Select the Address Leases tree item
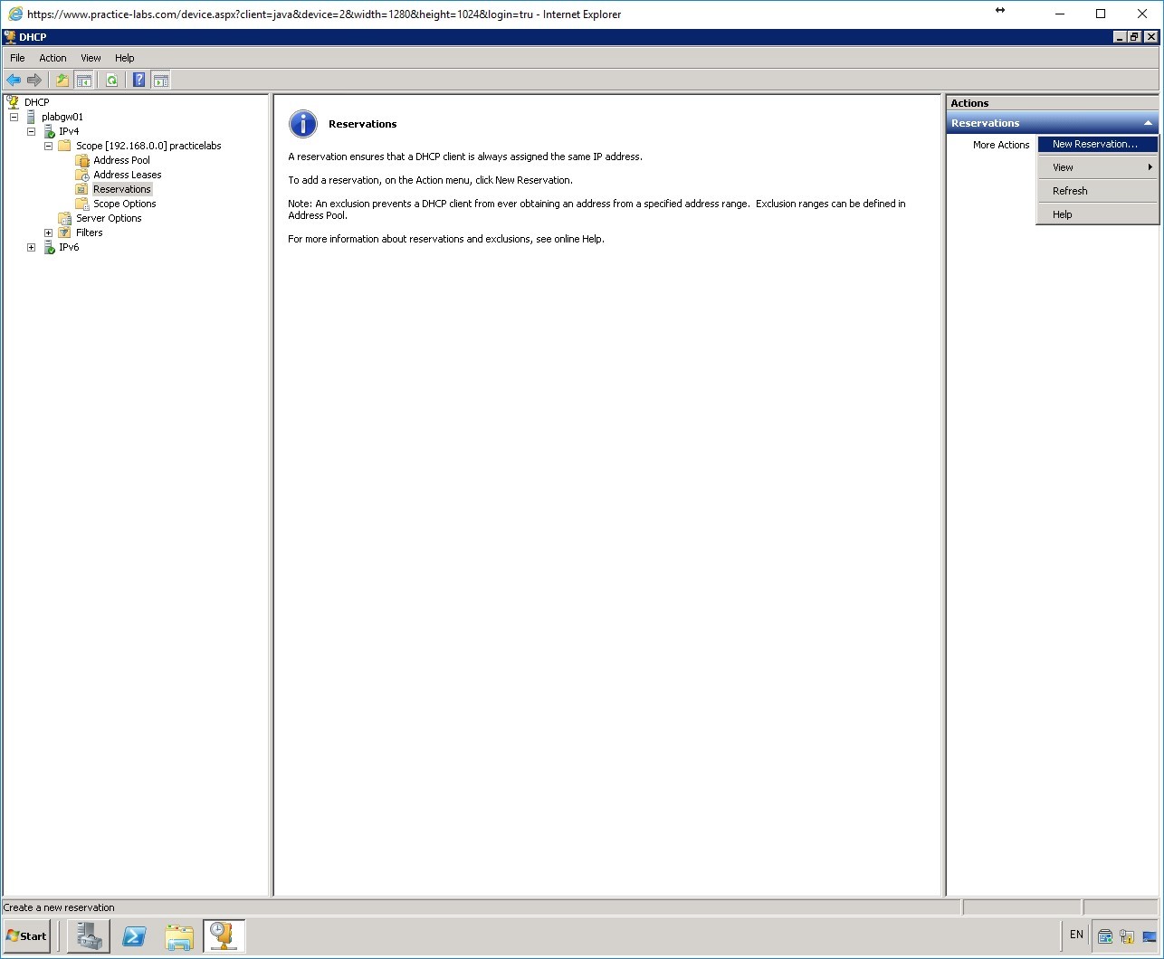1164x959 pixels. 128,175
